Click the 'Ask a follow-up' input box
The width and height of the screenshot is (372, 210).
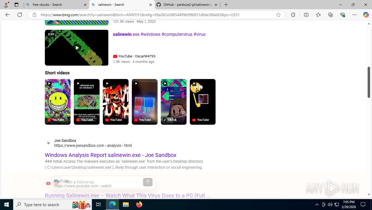103,182
